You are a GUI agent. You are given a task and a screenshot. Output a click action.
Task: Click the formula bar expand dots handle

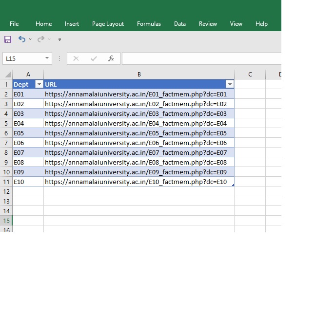pyautogui.click(x=59, y=58)
